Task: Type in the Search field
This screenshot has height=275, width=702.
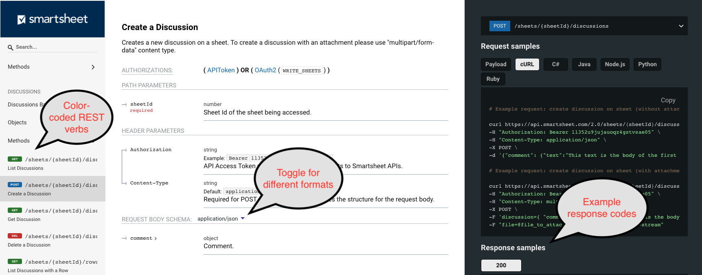Action: (x=55, y=47)
